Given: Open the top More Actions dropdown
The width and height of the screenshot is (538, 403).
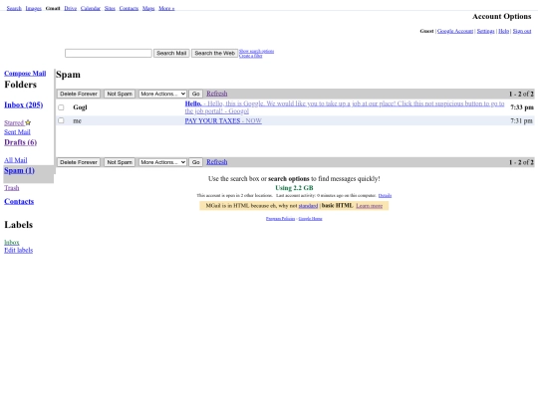Looking at the screenshot, I should [162, 94].
